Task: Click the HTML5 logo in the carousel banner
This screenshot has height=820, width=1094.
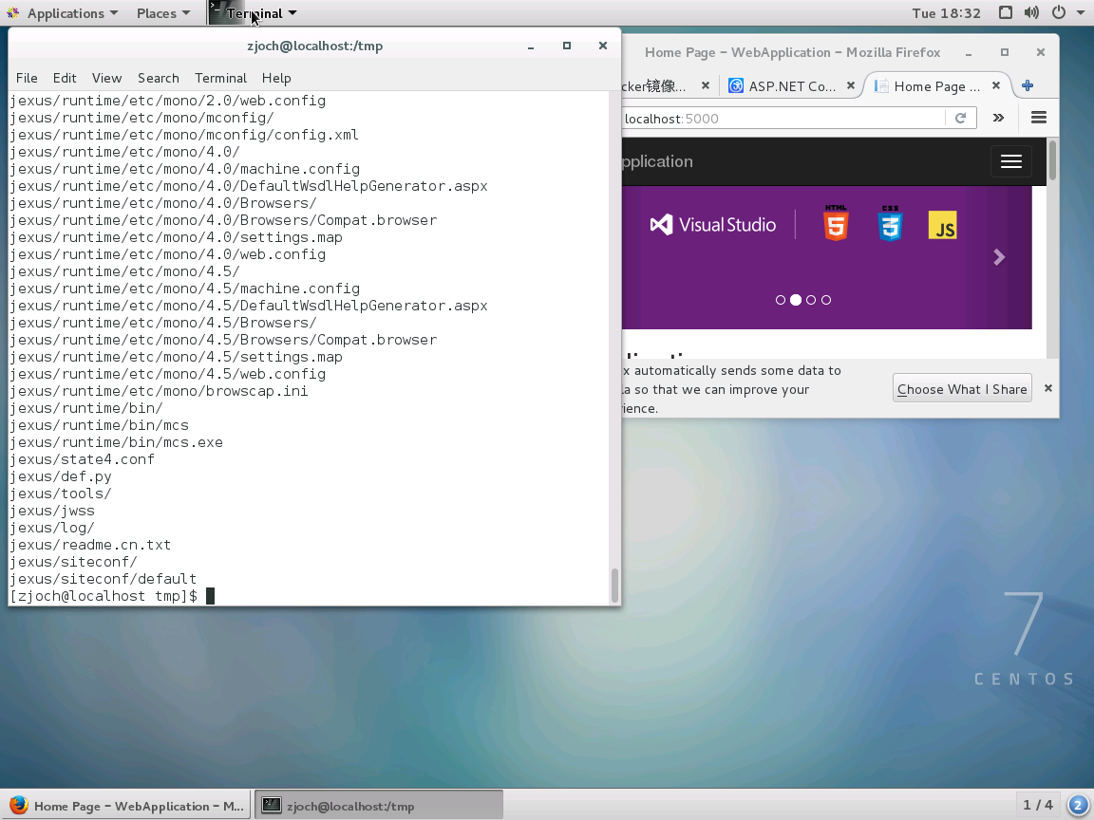Action: (835, 224)
